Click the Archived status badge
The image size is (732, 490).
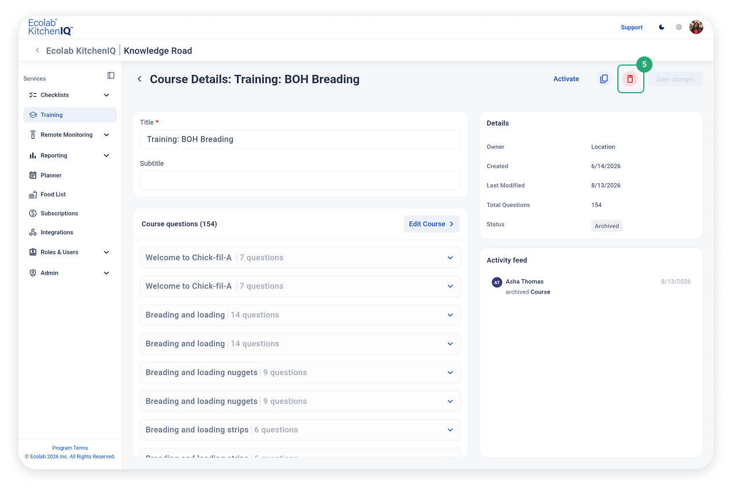(607, 226)
